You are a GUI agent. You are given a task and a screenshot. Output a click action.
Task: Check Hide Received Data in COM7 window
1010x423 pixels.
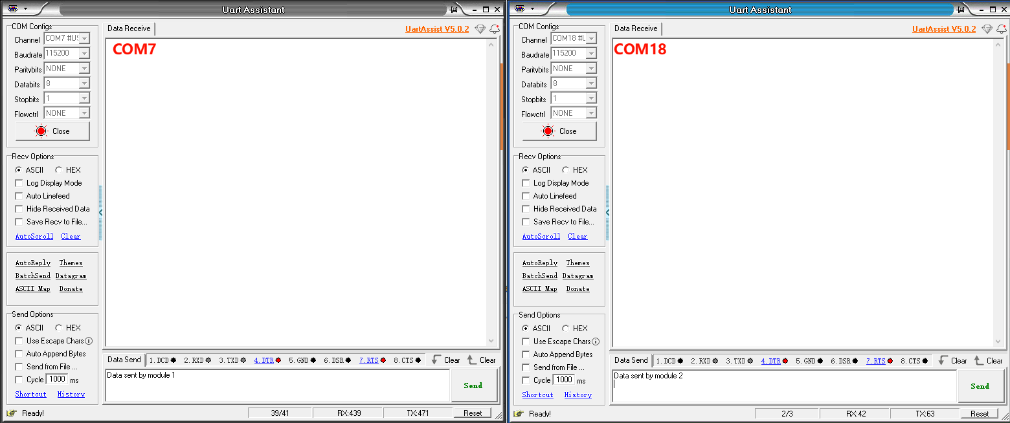pos(19,209)
